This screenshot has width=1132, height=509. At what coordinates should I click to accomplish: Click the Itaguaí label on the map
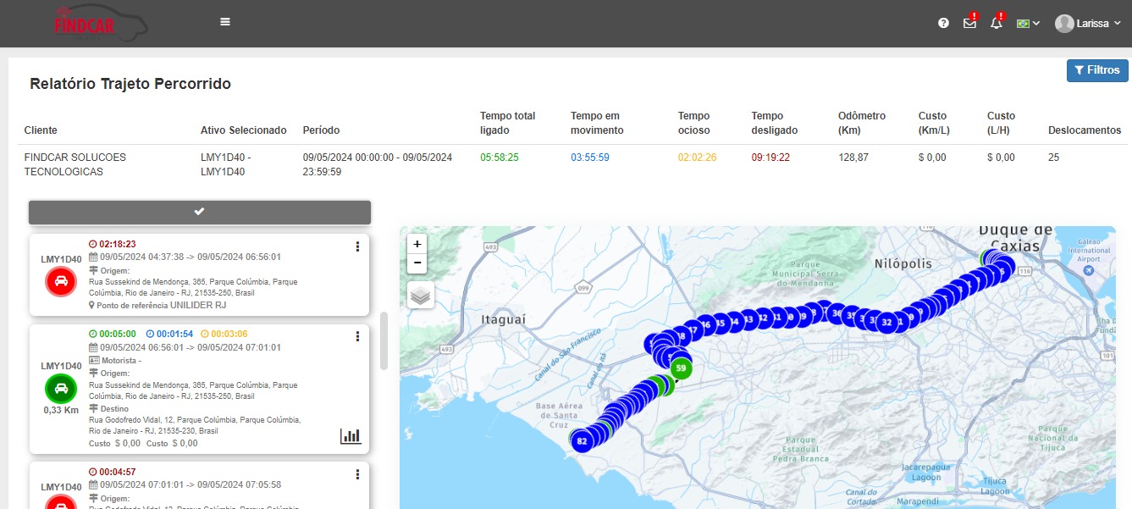503,319
